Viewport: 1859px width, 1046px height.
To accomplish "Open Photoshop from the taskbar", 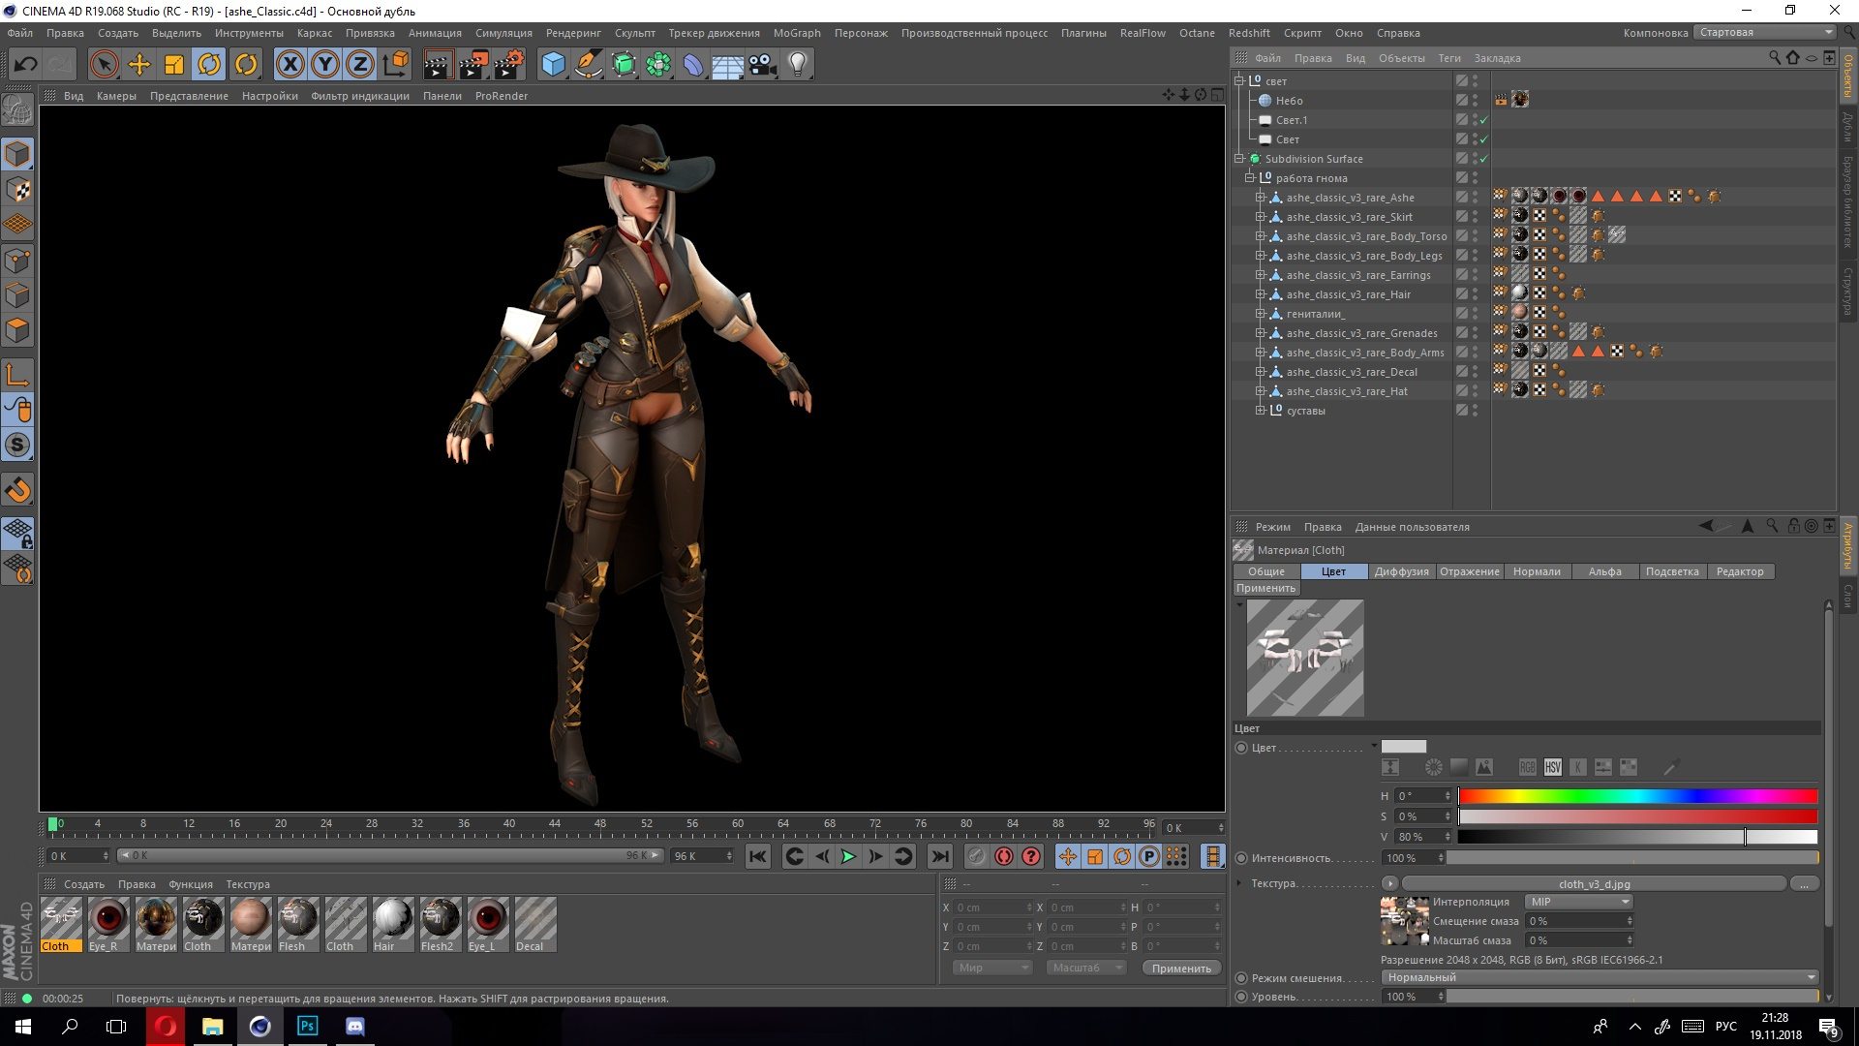I will pos(307,1026).
